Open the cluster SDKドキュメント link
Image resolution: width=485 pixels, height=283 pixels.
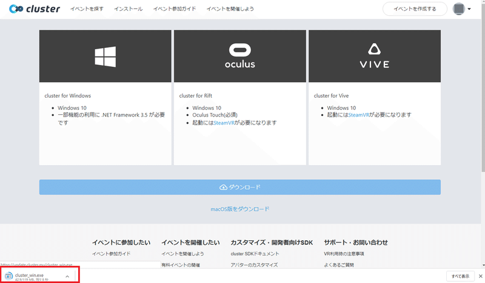tap(255, 254)
